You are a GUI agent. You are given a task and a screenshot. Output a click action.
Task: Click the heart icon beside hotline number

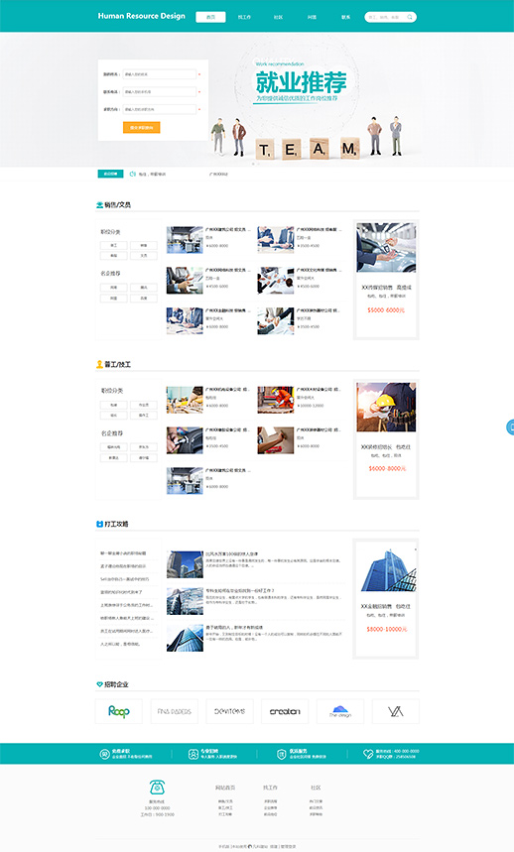click(368, 754)
